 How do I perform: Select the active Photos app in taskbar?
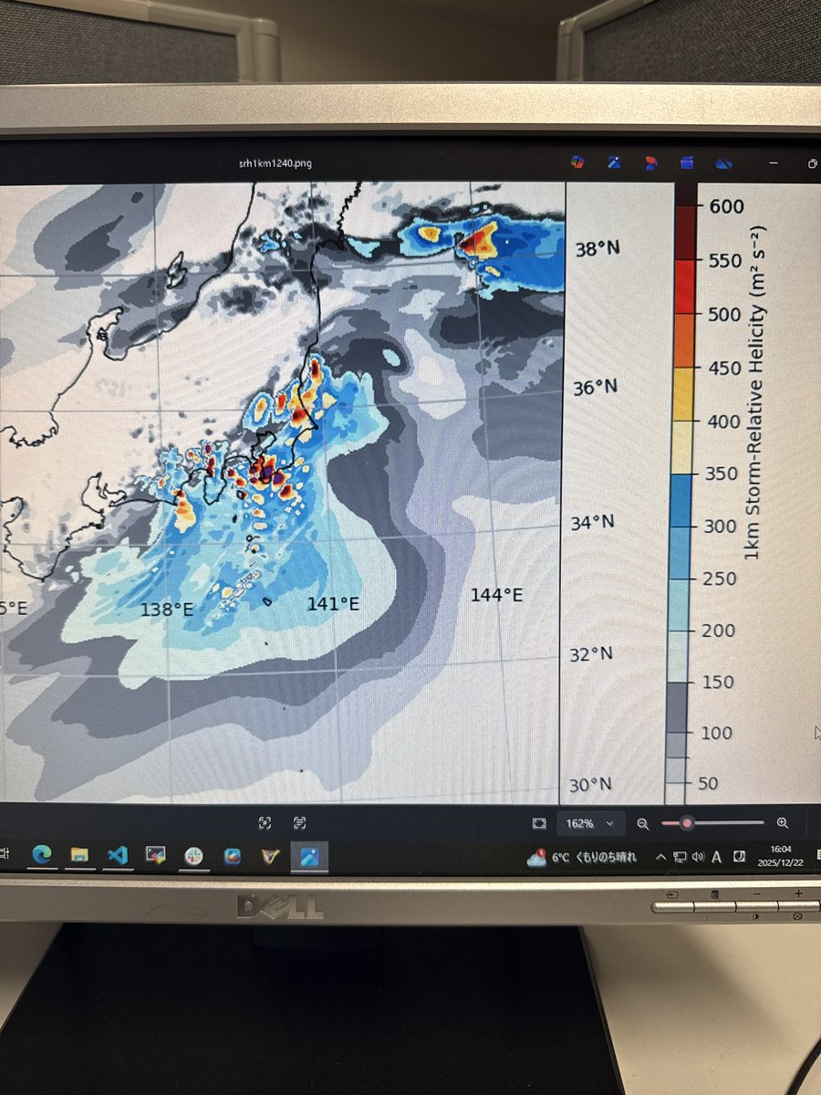pos(308,856)
